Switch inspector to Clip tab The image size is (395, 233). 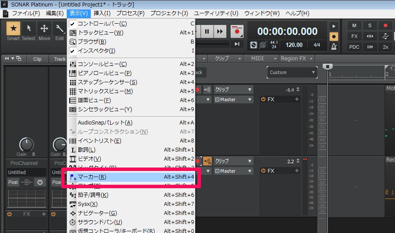tap(37, 59)
